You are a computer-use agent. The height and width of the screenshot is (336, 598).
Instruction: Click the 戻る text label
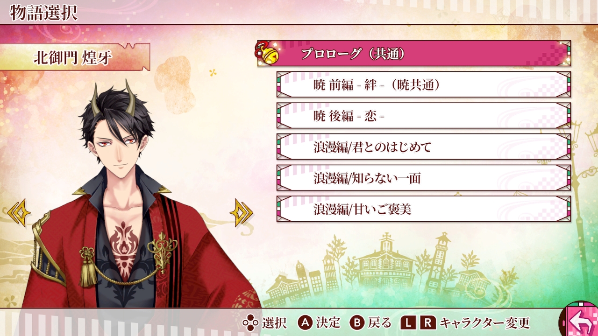379,322
